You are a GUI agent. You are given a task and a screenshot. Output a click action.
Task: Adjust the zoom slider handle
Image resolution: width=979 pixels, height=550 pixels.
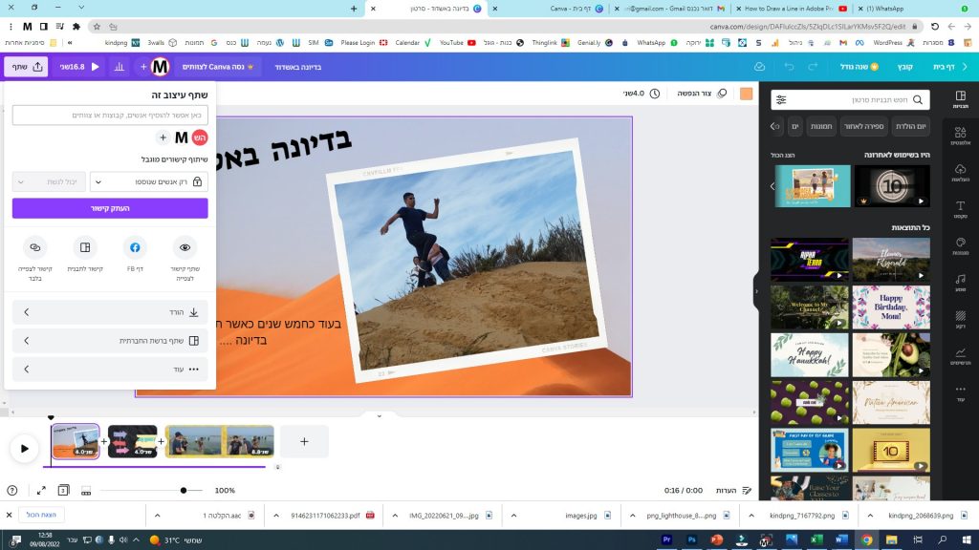coord(183,490)
